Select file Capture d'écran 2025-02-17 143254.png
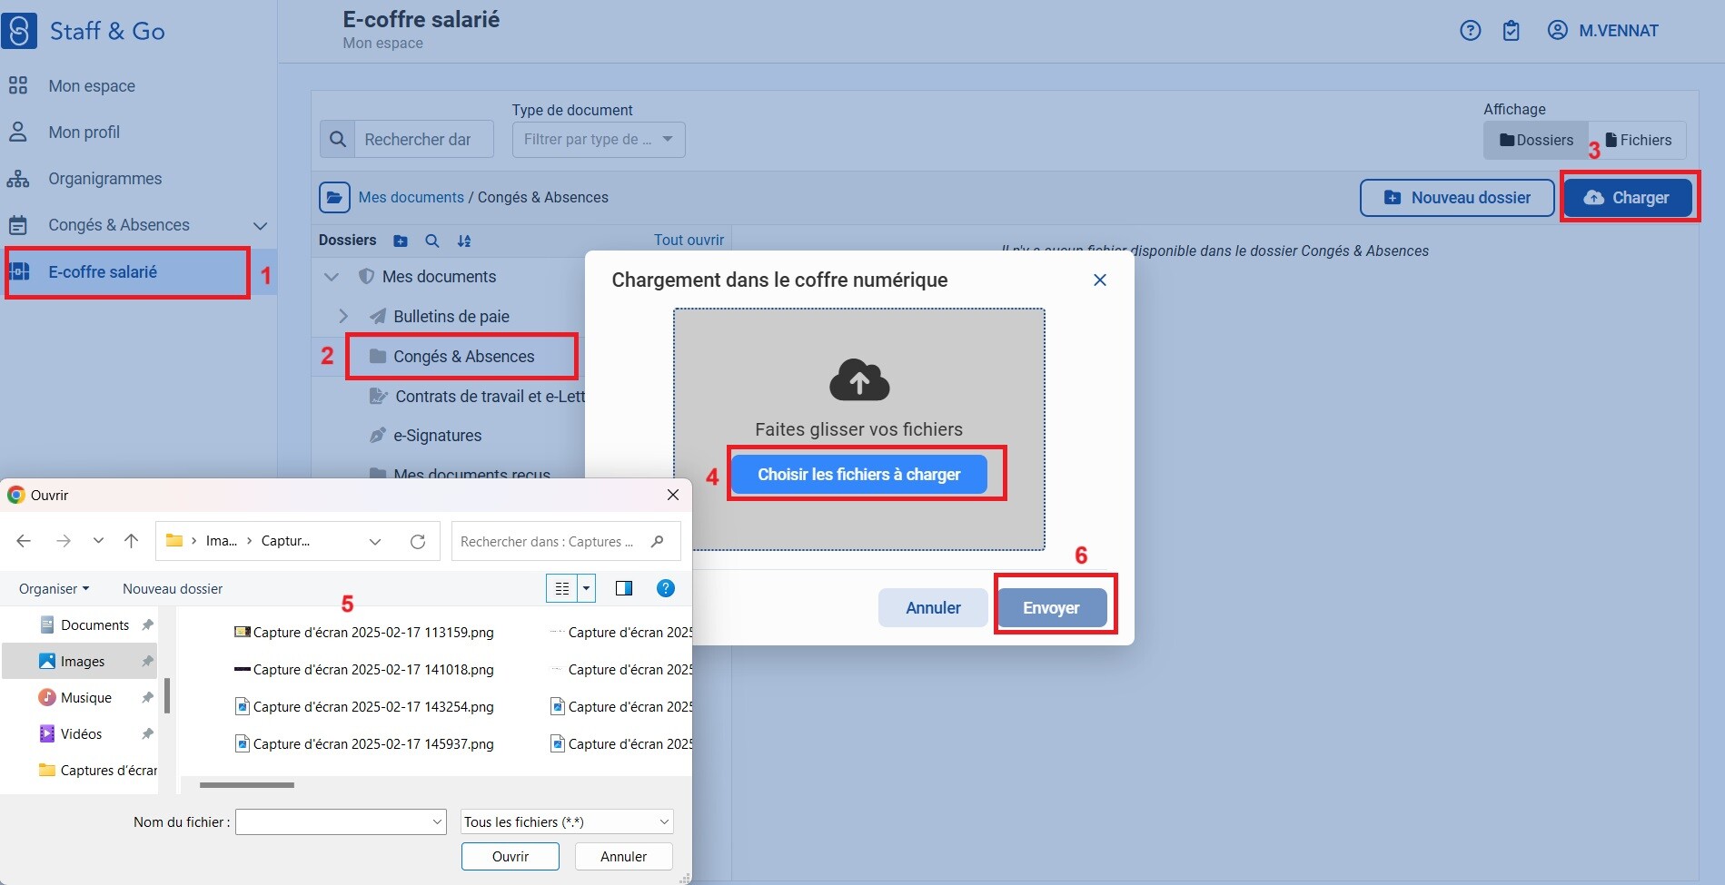Viewport: 1725px width, 885px height. point(372,707)
